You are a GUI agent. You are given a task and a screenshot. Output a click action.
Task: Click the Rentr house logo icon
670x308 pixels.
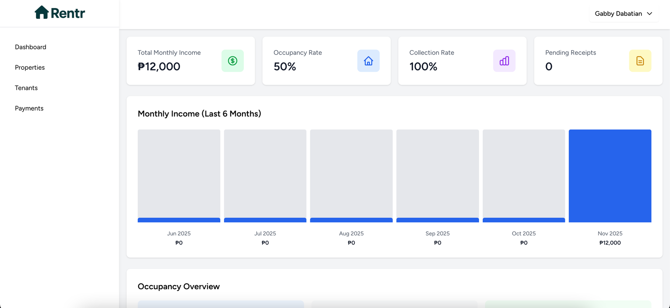coord(41,13)
